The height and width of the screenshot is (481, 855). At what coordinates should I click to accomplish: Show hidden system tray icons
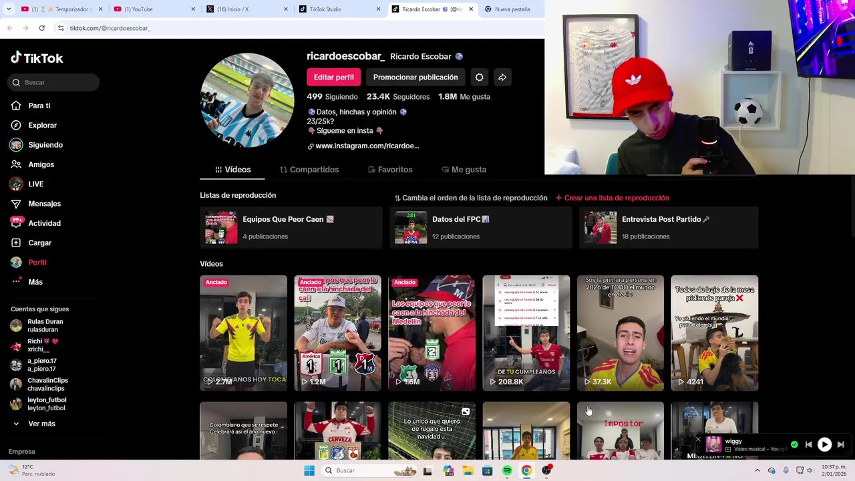pyautogui.click(x=757, y=470)
